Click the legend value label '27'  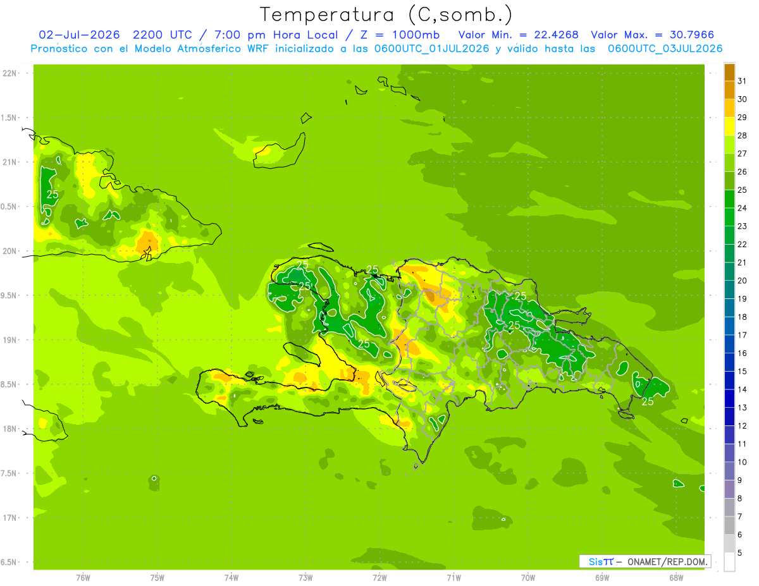(x=743, y=154)
